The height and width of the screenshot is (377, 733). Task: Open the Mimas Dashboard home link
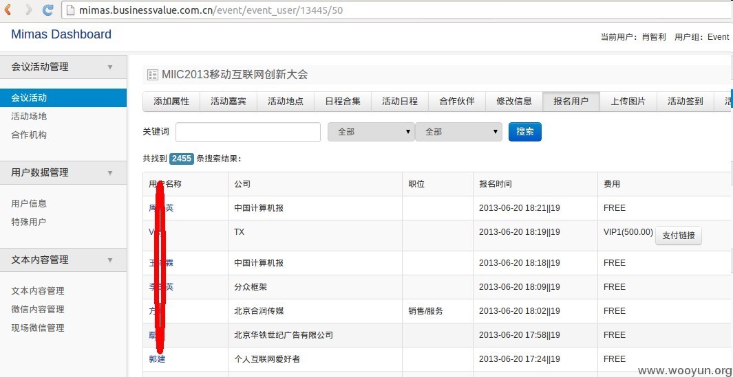tap(61, 34)
